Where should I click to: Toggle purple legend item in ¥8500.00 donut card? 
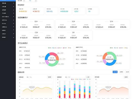121,48
